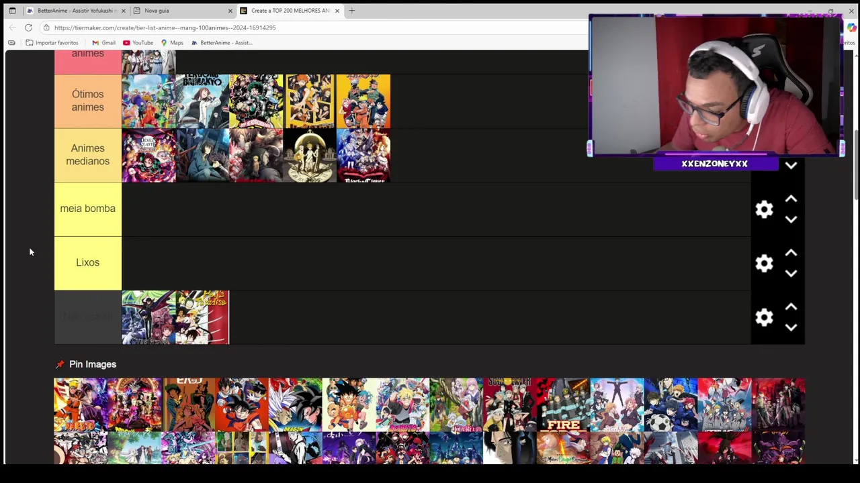
Task: Pick Dragon Ball kid Goku cover from pool
Action: (349, 405)
